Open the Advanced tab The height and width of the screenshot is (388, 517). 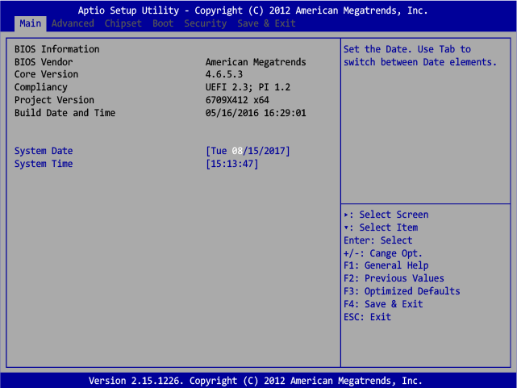(x=73, y=23)
